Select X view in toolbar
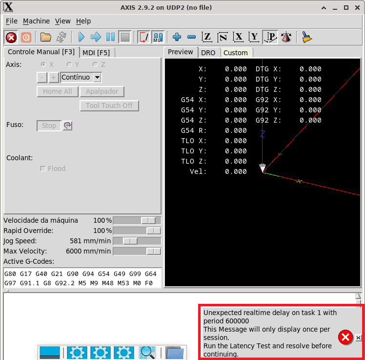 pyautogui.click(x=238, y=37)
